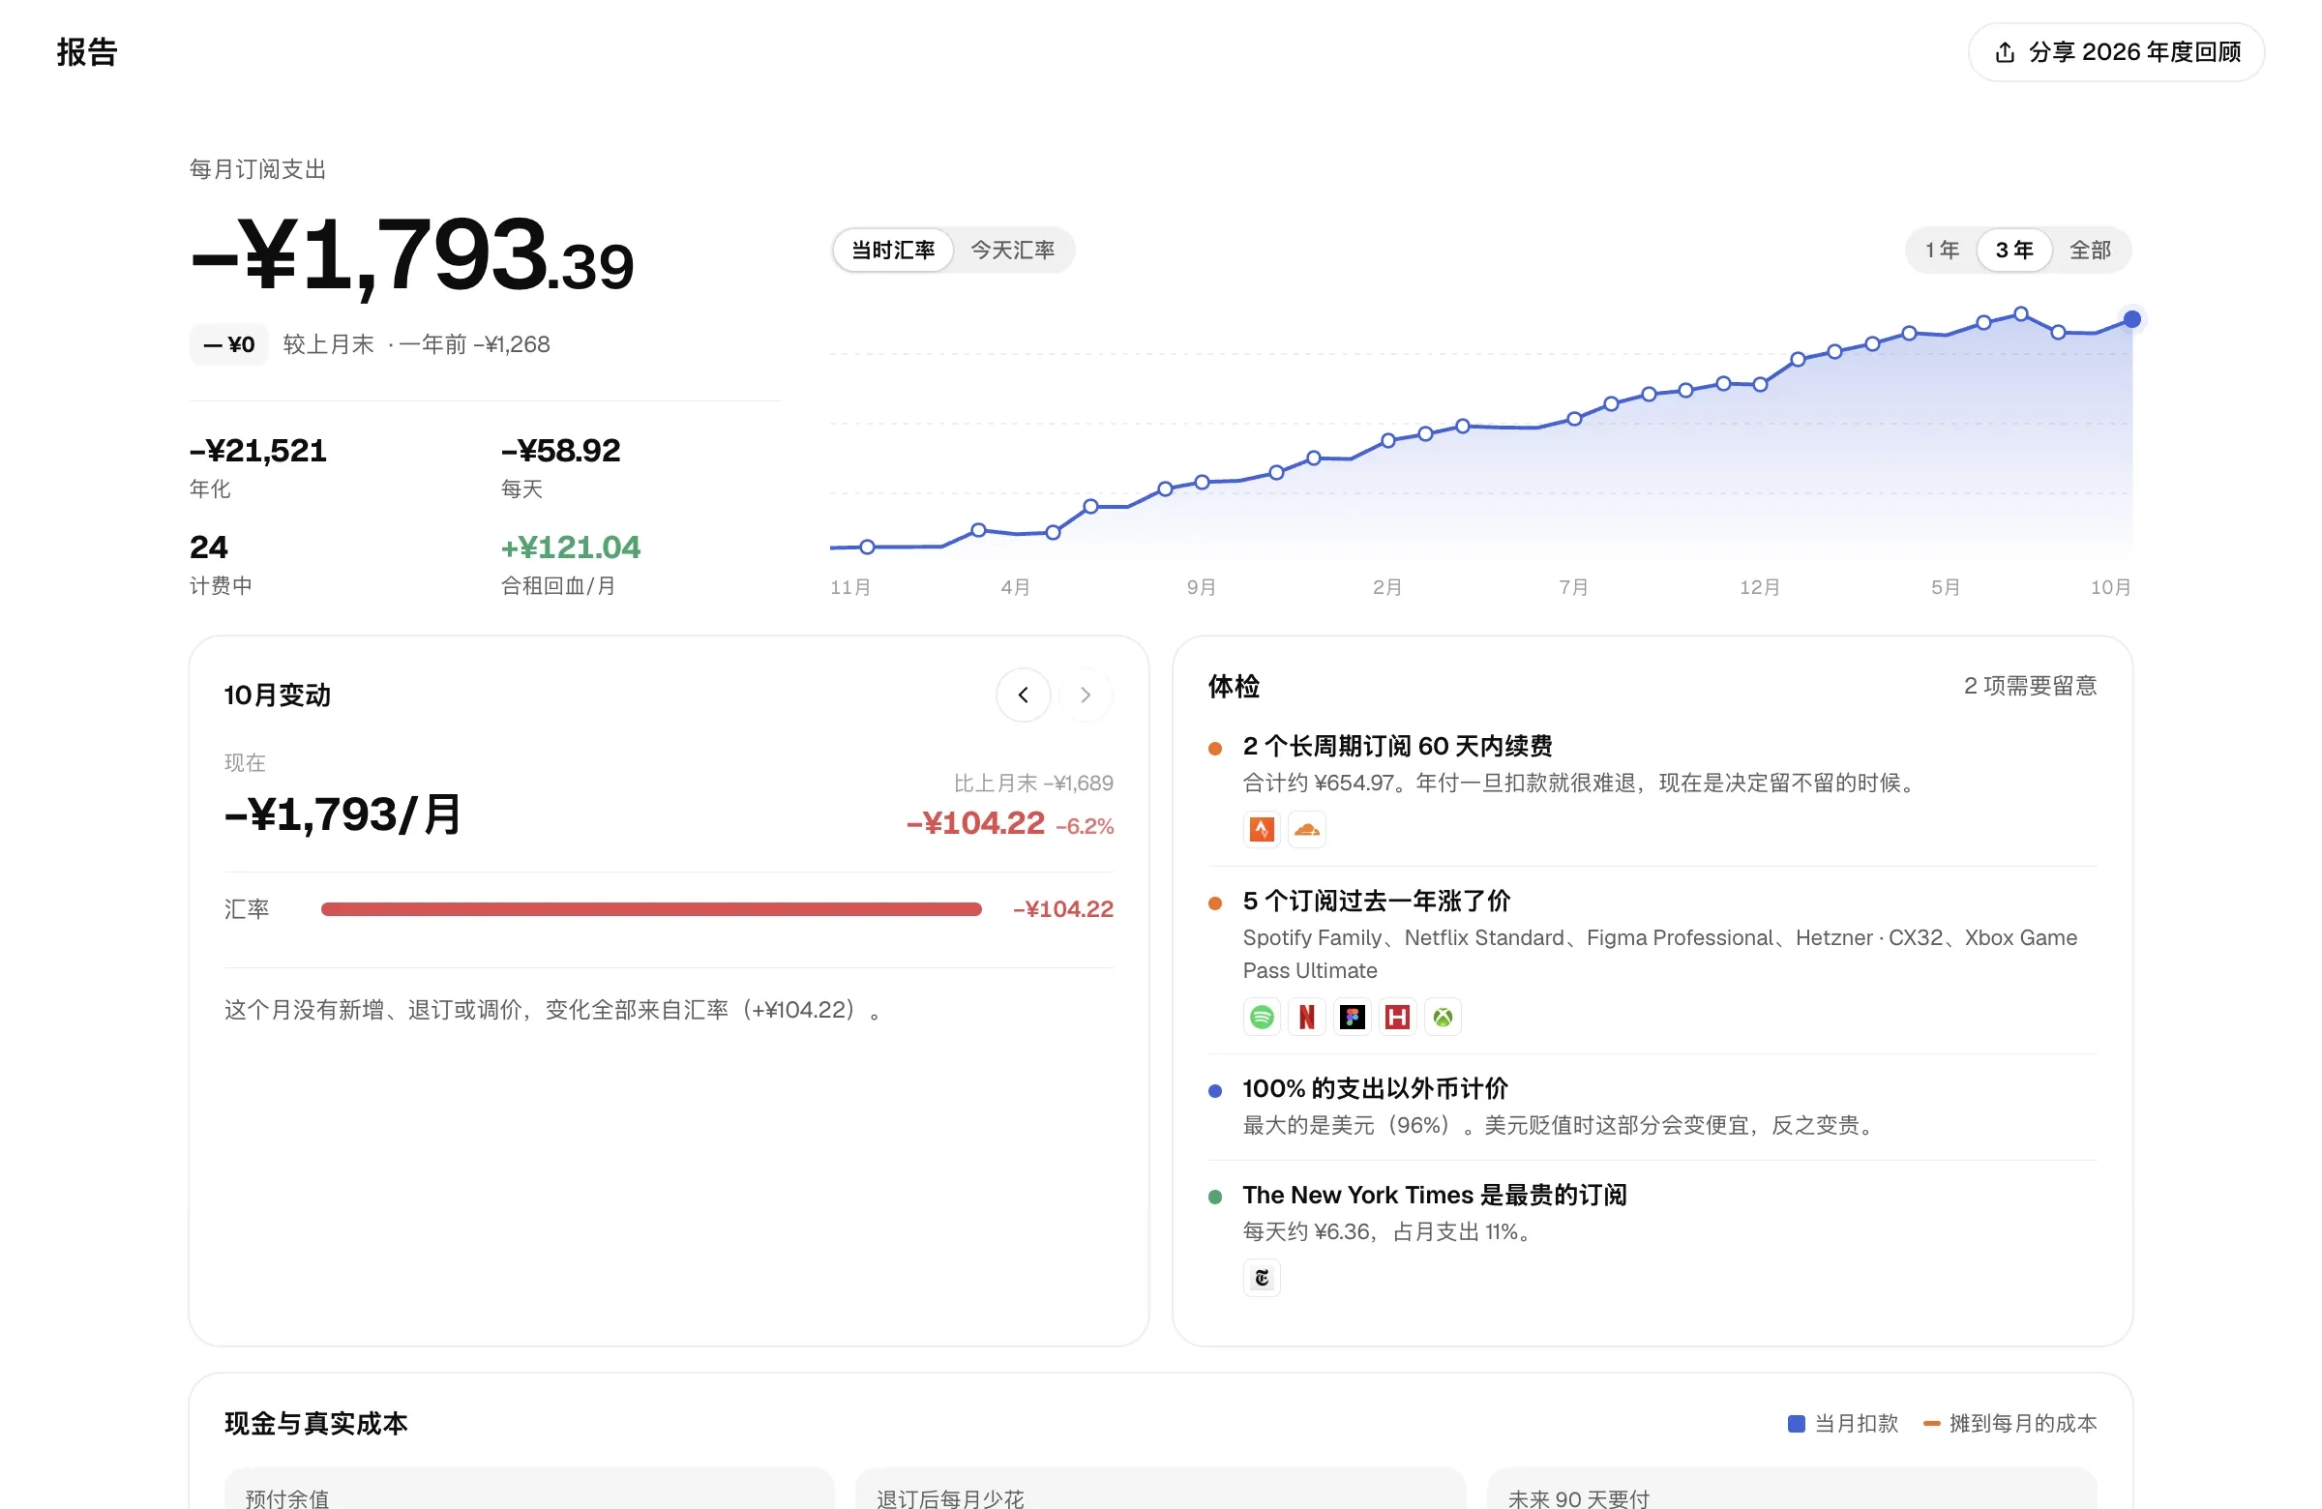The height and width of the screenshot is (1509, 2322).
Task: Click the New York Times icon
Action: click(1262, 1278)
